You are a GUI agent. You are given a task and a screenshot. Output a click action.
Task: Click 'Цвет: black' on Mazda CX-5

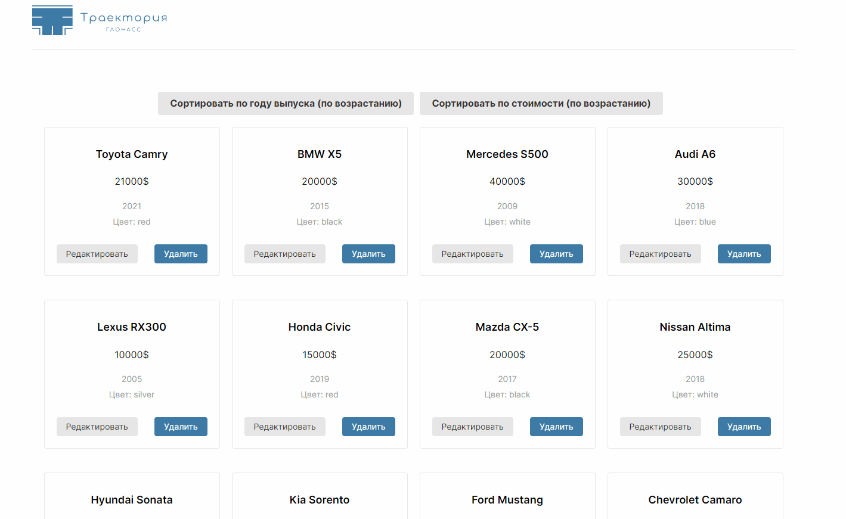[507, 394]
